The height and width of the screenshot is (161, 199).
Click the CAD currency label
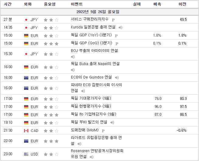(x=34, y=131)
